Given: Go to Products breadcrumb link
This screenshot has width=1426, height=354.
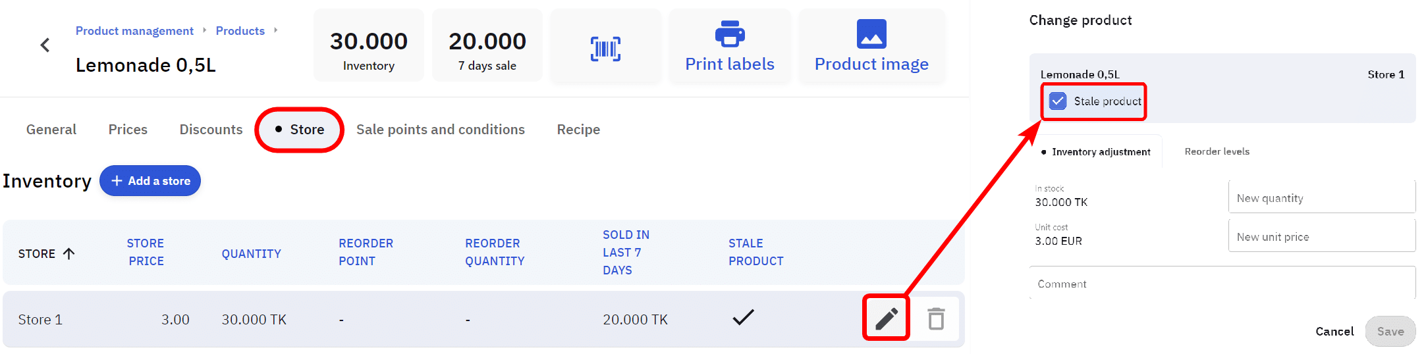Looking at the screenshot, I should (x=240, y=31).
